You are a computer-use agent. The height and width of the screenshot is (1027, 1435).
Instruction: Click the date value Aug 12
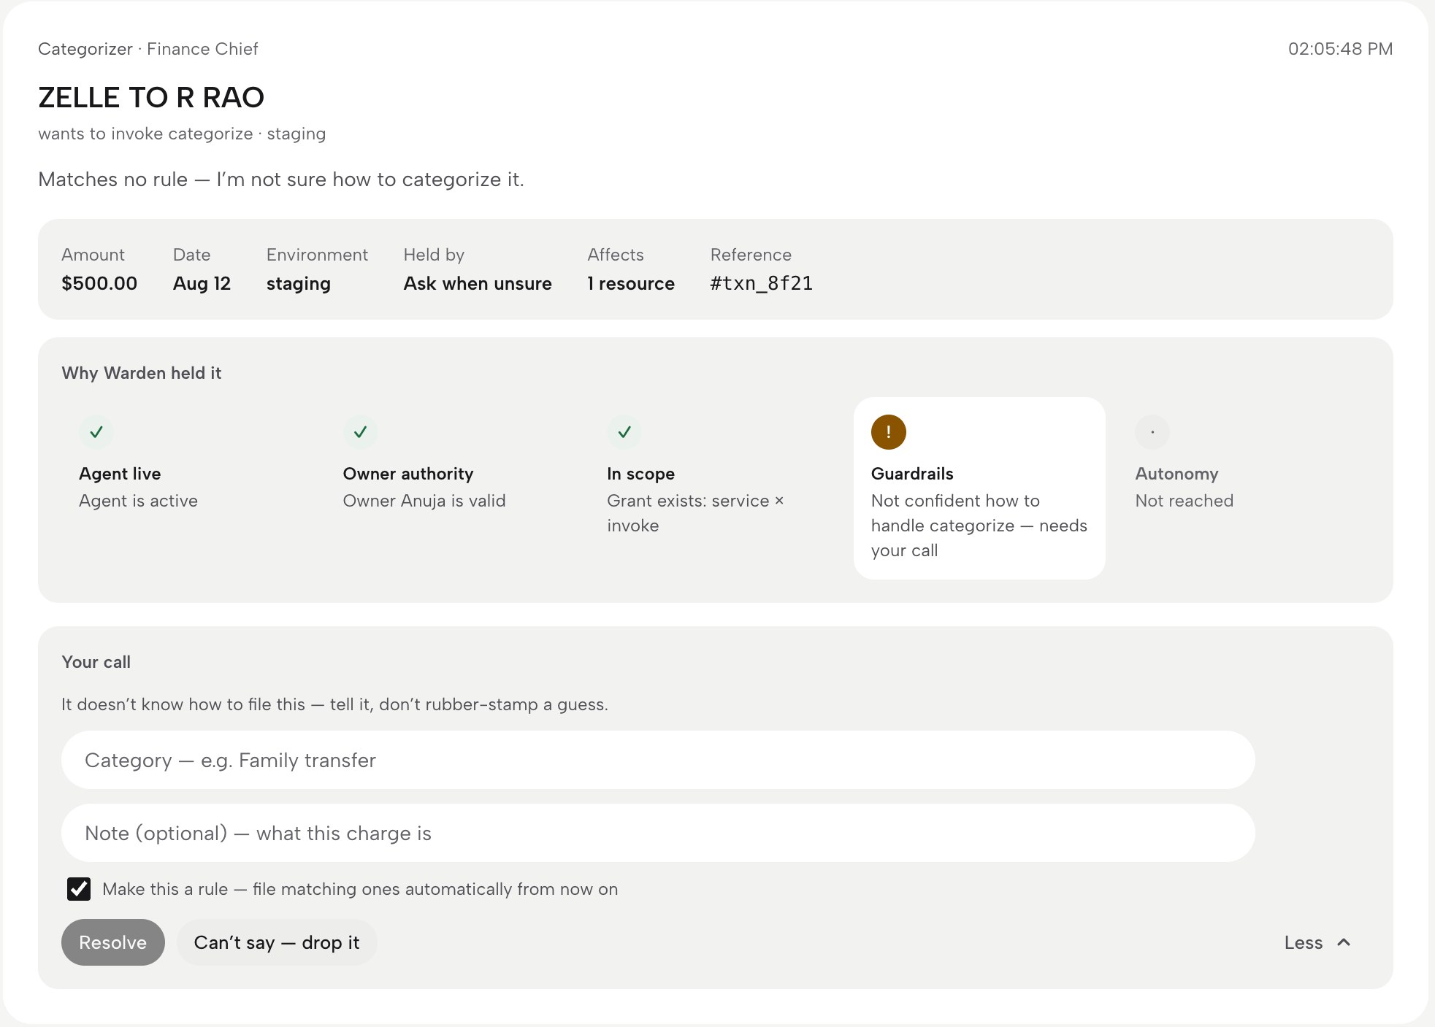[x=202, y=283]
